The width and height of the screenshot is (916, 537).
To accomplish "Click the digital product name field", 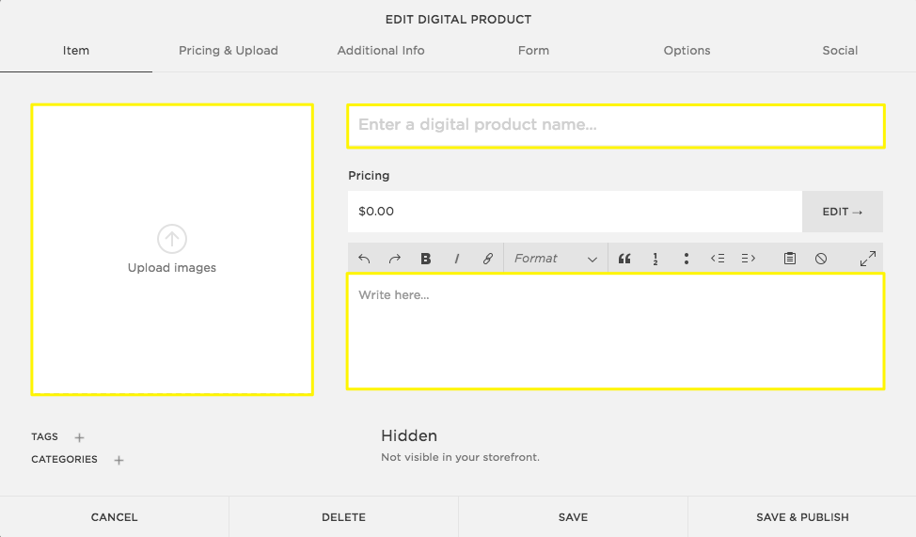I will click(x=615, y=125).
